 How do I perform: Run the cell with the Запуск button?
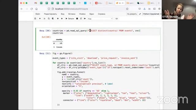[70, 19]
